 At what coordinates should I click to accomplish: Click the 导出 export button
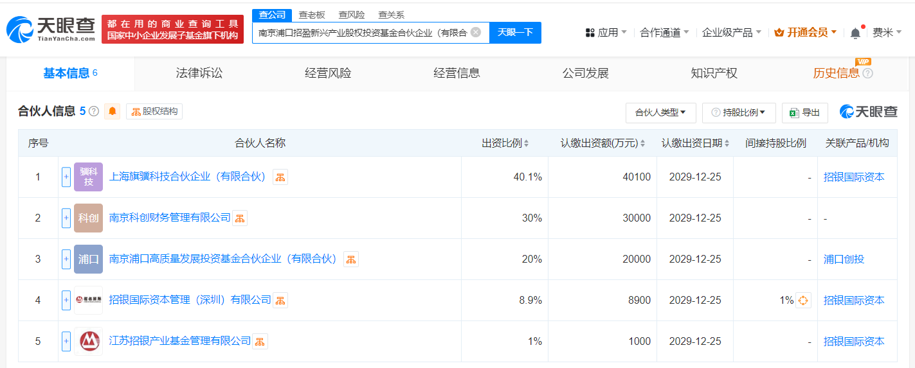pos(804,112)
